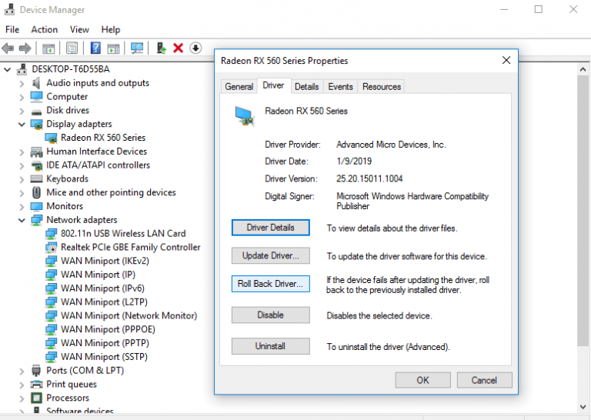Screen dimensions: 591x420
Task: Collapse the DESKTOP-T6D55BA root node
Action: (x=7, y=69)
